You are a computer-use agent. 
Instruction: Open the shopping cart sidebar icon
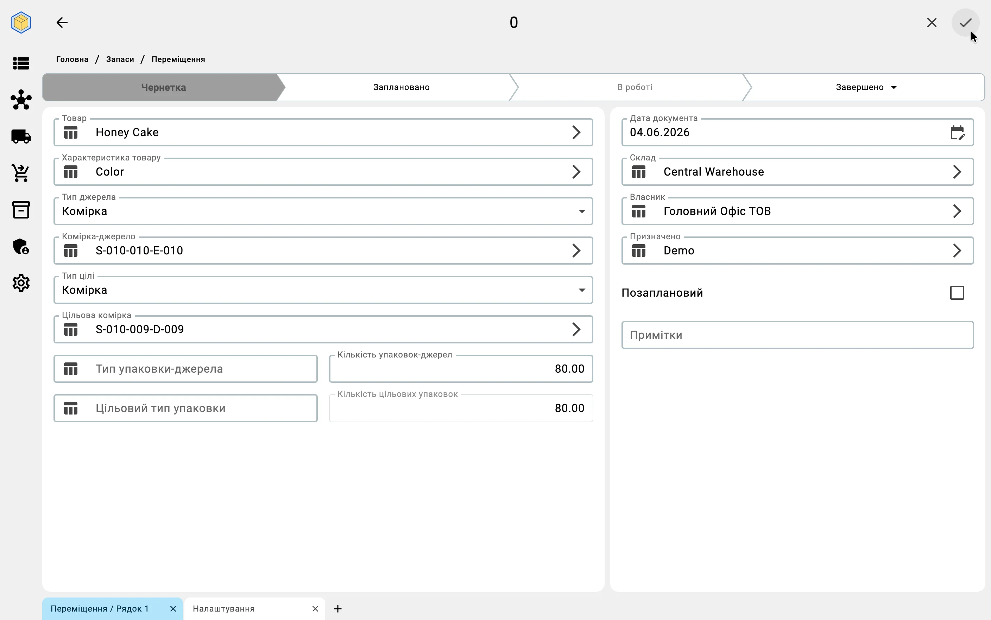(21, 173)
